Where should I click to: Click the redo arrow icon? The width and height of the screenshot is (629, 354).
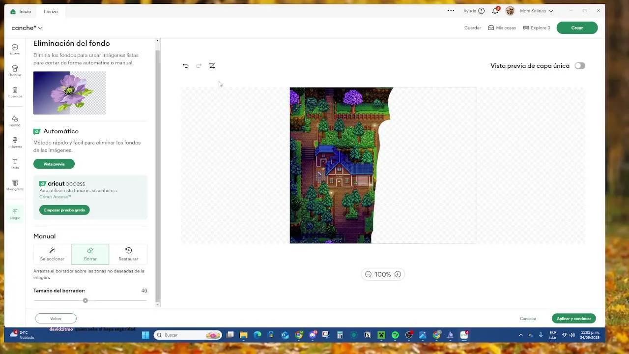tap(199, 66)
